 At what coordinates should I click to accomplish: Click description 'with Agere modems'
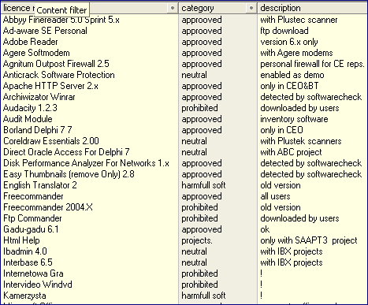pyautogui.click(x=296, y=53)
